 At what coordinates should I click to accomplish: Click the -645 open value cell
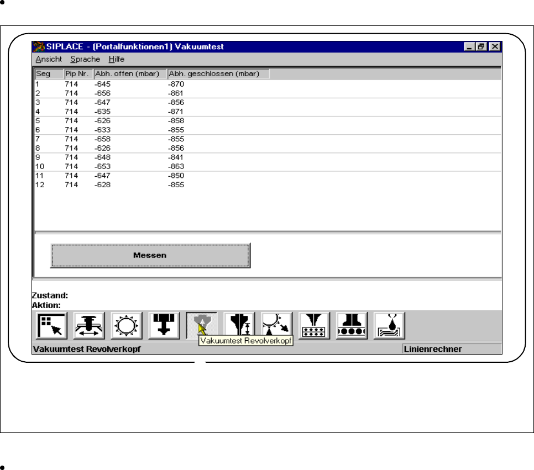tap(102, 84)
